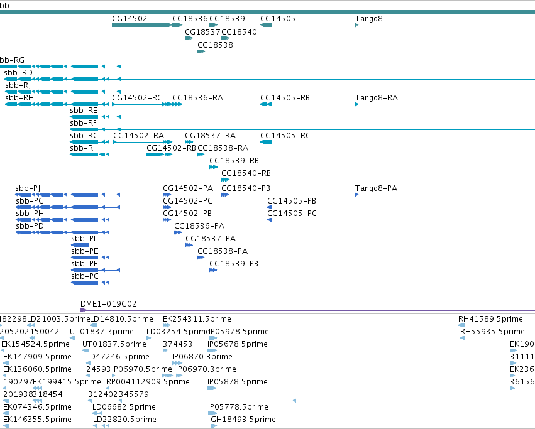Select the sbb-RC transcript label

pyautogui.click(x=84, y=136)
